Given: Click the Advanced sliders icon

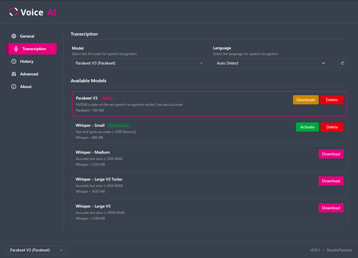Looking at the screenshot, I should point(14,74).
